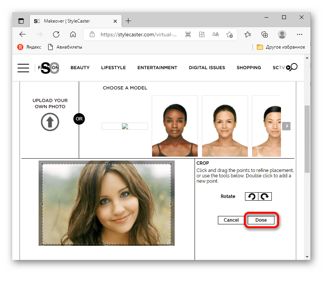Cancel the photo crop
323x284 pixels.
point(231,220)
